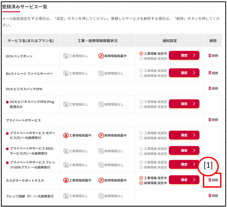Click 工事情報掲載中 icon for プライベートIP 光サービス
The width and height of the screenshot is (227, 207).
[x=66, y=136]
